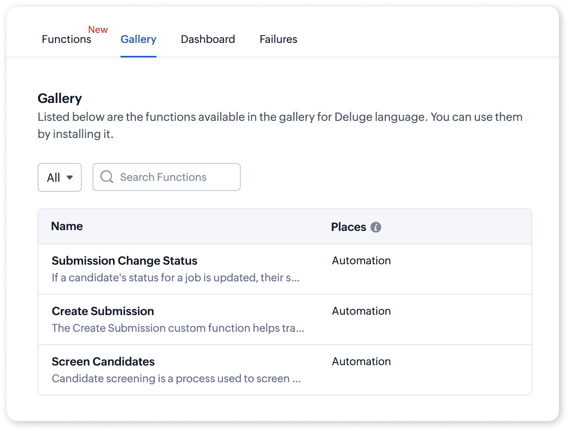The image size is (569, 431).
Task: Open the Submission Change Status function
Action: click(x=124, y=261)
